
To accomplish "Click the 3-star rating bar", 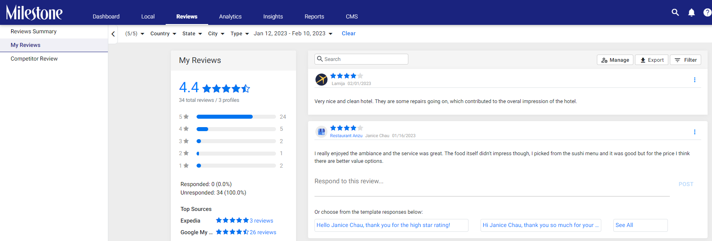I will pyautogui.click(x=236, y=141).
